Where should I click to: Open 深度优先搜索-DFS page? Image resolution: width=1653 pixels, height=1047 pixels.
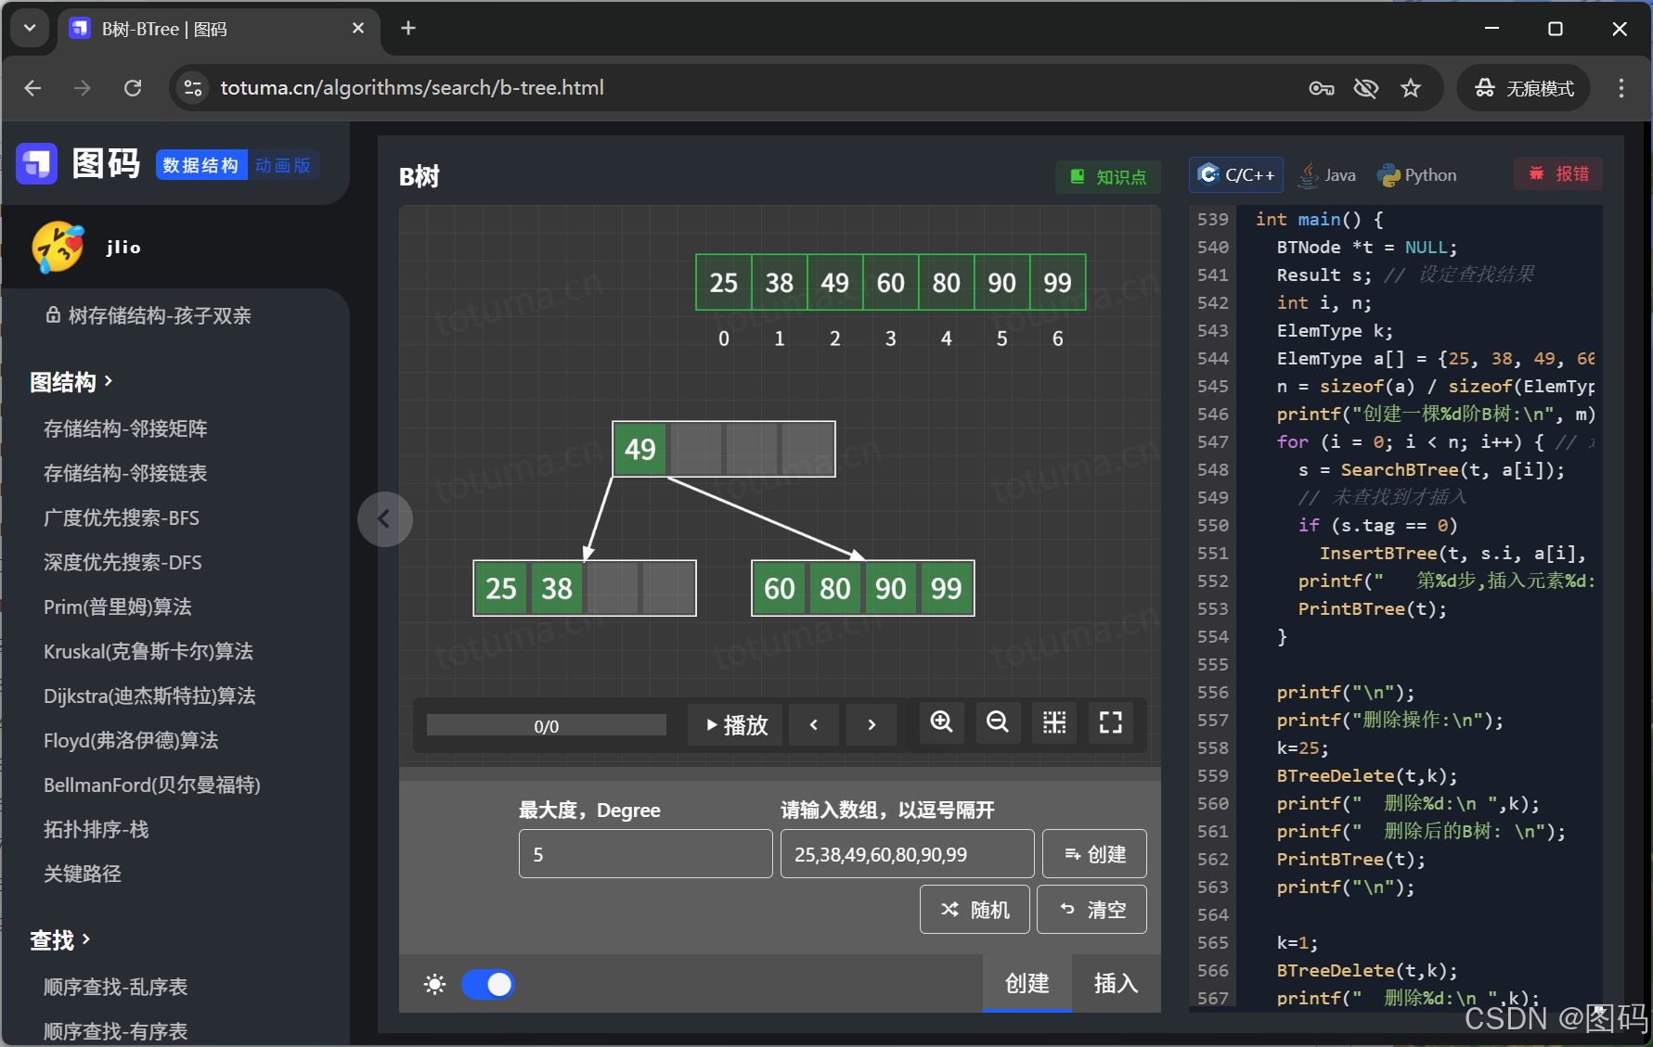click(123, 562)
